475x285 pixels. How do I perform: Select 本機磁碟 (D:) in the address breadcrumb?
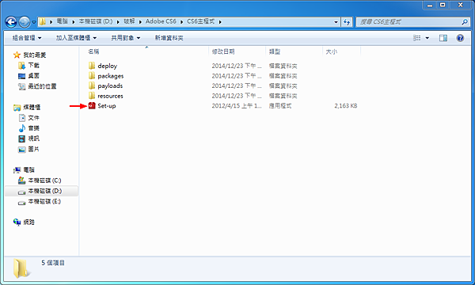point(96,21)
